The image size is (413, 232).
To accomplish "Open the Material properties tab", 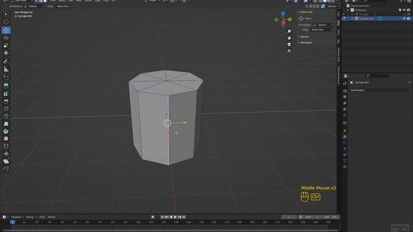I will pos(345,167).
